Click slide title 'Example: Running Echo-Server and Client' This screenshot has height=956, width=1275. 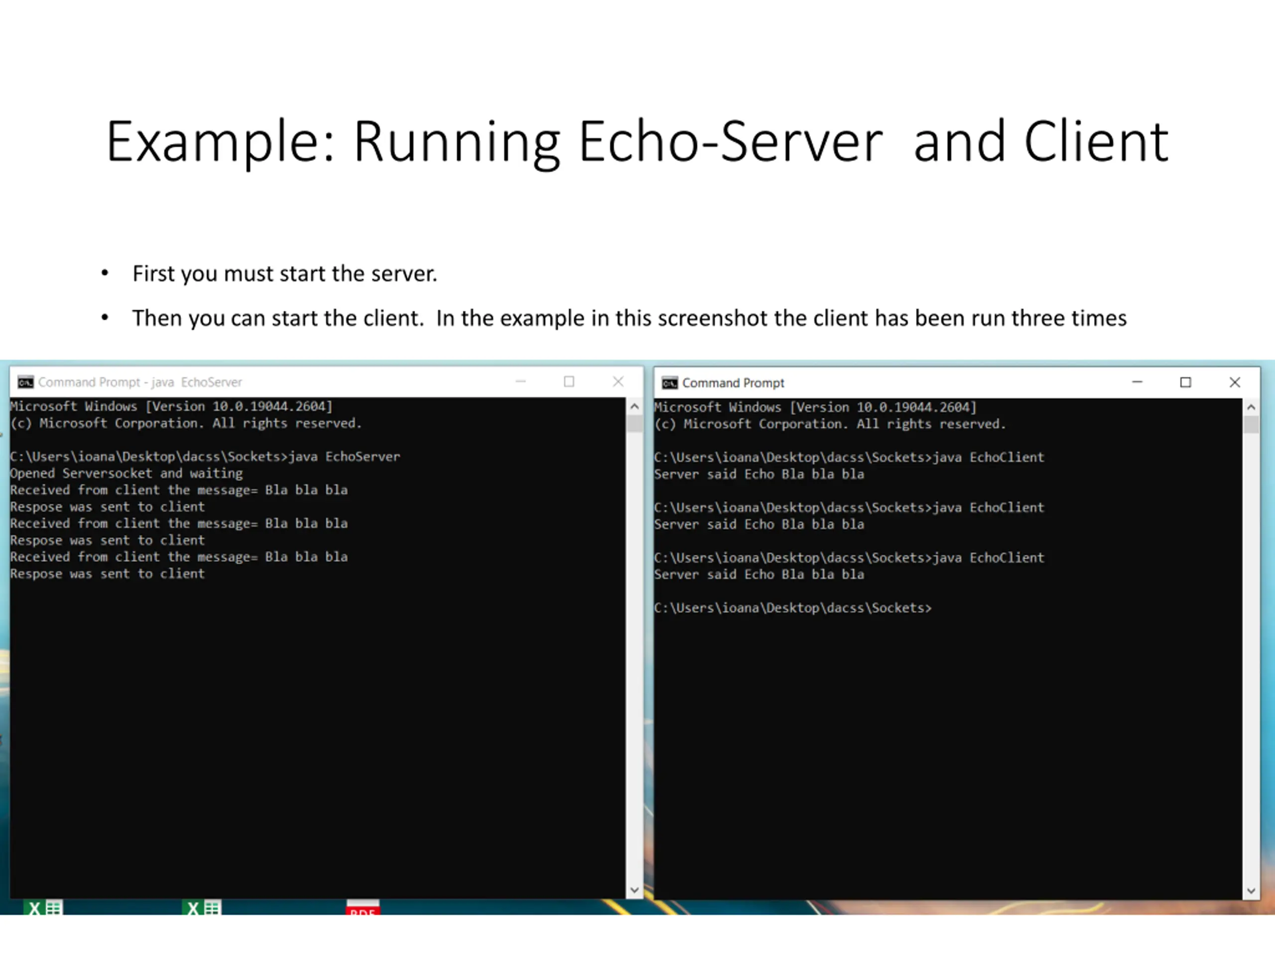(x=637, y=142)
